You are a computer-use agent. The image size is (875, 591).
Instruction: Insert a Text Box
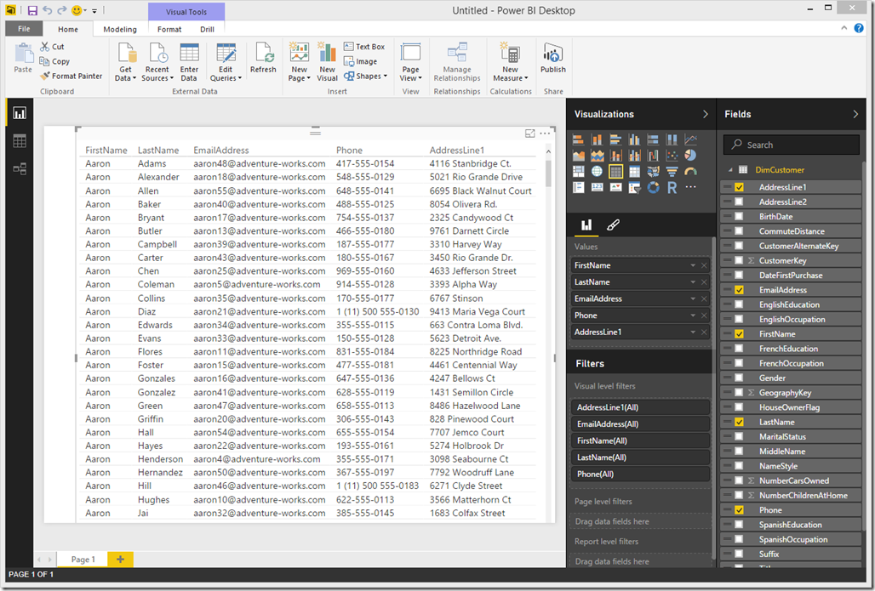click(x=364, y=47)
